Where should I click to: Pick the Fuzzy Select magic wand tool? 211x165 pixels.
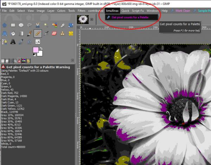(46, 25)
